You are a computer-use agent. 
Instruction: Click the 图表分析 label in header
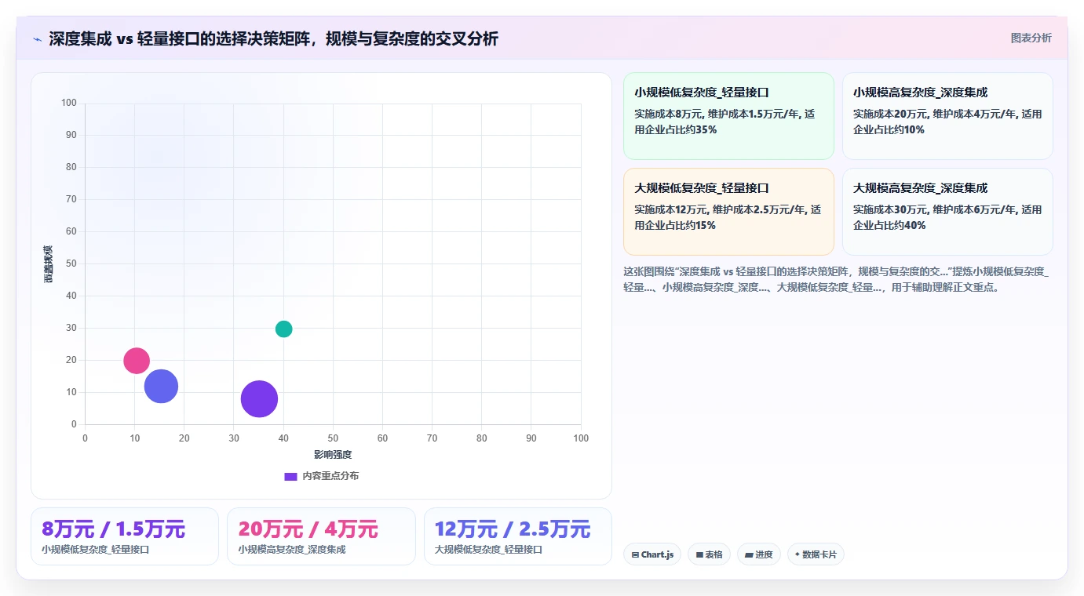[x=1031, y=38]
